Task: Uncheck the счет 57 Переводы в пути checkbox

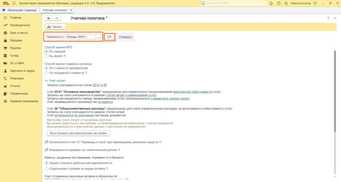Action: tap(46, 142)
